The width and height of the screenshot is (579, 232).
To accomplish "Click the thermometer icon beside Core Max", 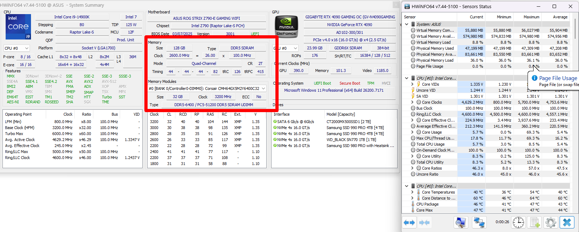I will point(413,210).
